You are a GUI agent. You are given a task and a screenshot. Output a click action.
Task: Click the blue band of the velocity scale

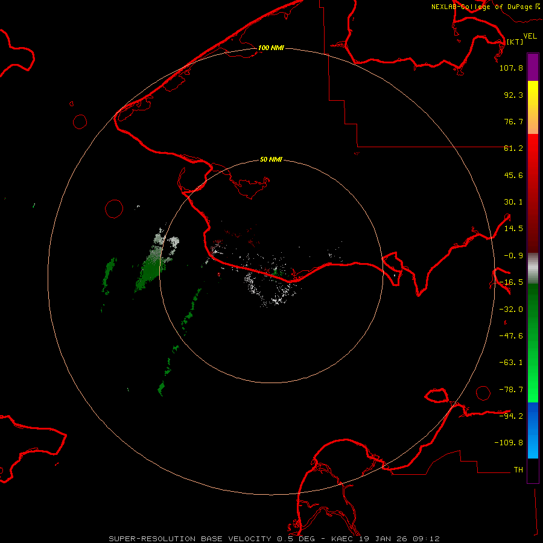(533, 430)
